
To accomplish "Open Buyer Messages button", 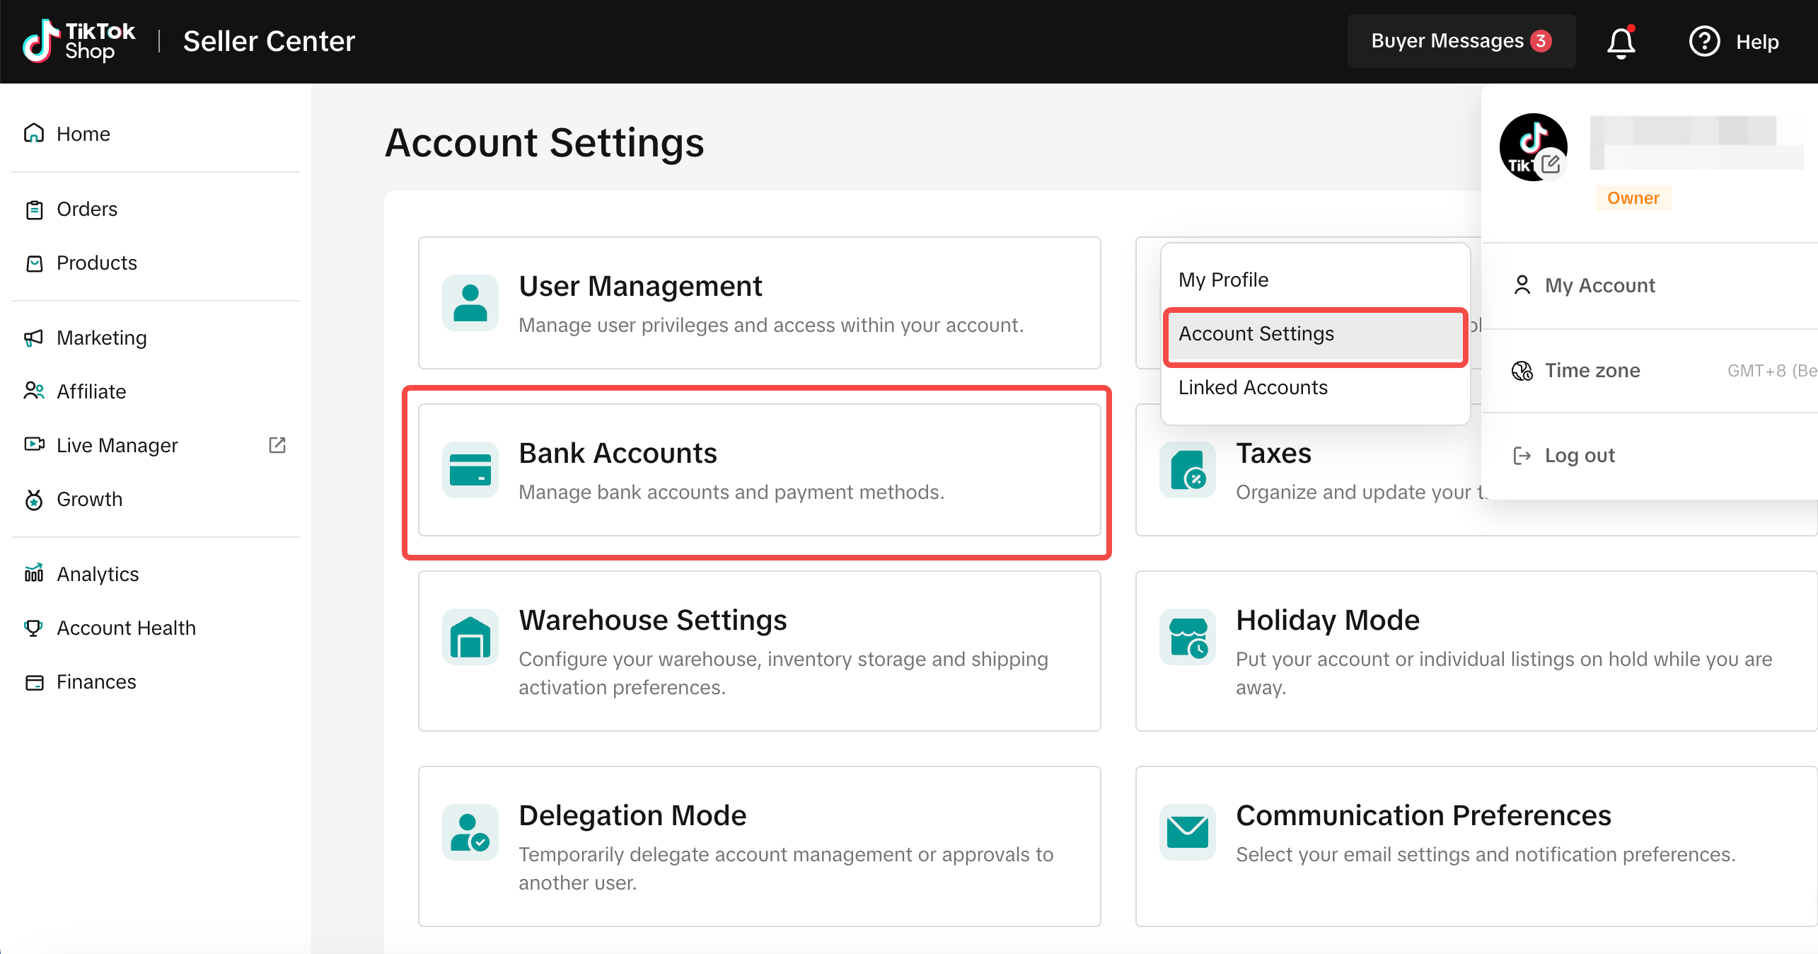I will tap(1460, 41).
